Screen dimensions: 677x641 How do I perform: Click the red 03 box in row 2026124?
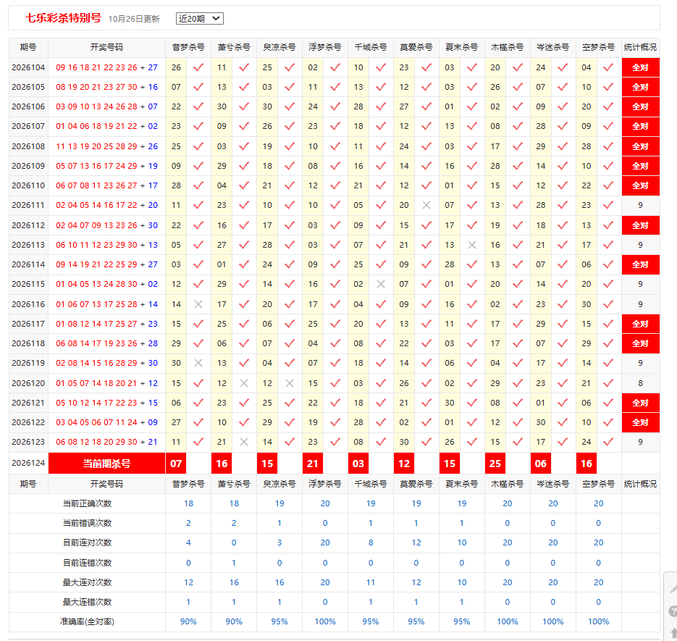pyautogui.click(x=358, y=464)
